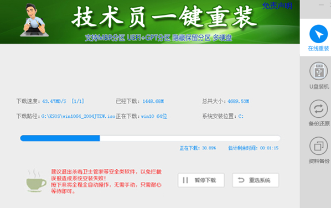Click the download percentage 30.89% text
Viewport: 331px width, 208px height.
tap(209, 148)
